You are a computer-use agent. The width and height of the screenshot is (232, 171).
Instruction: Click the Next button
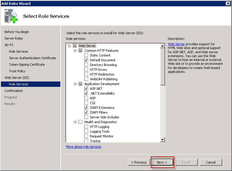click(162, 162)
